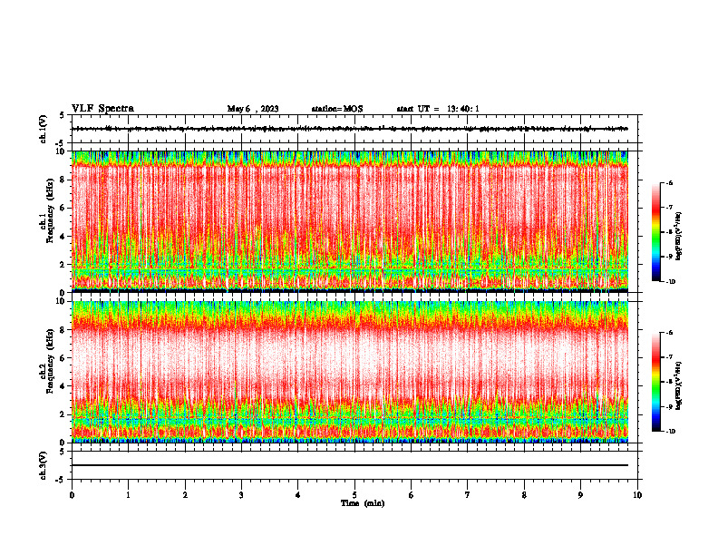Viewport: 718px width, 555px height.
Task: Click the "2" kHz tick on the ch.2 frequency axis
Action: coord(63,414)
